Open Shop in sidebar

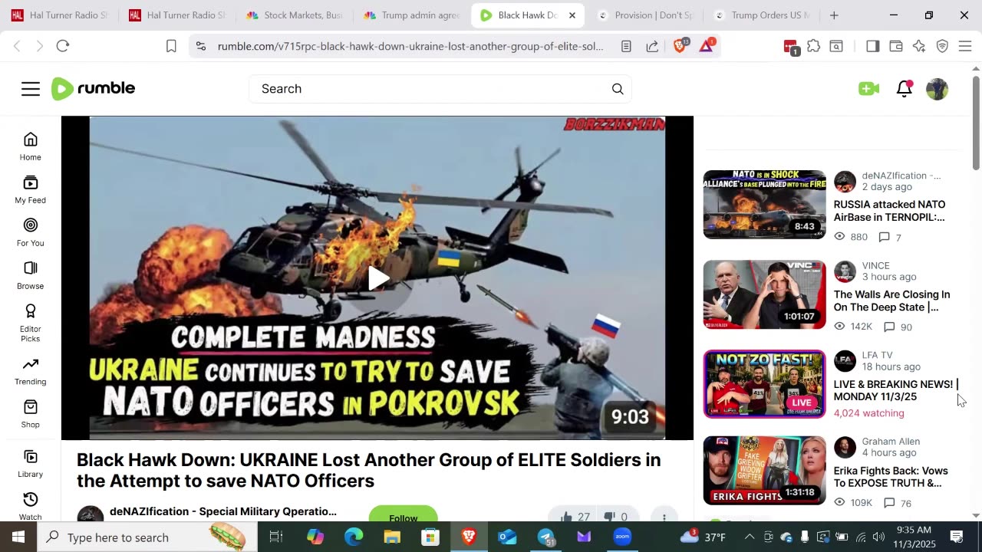tap(31, 414)
